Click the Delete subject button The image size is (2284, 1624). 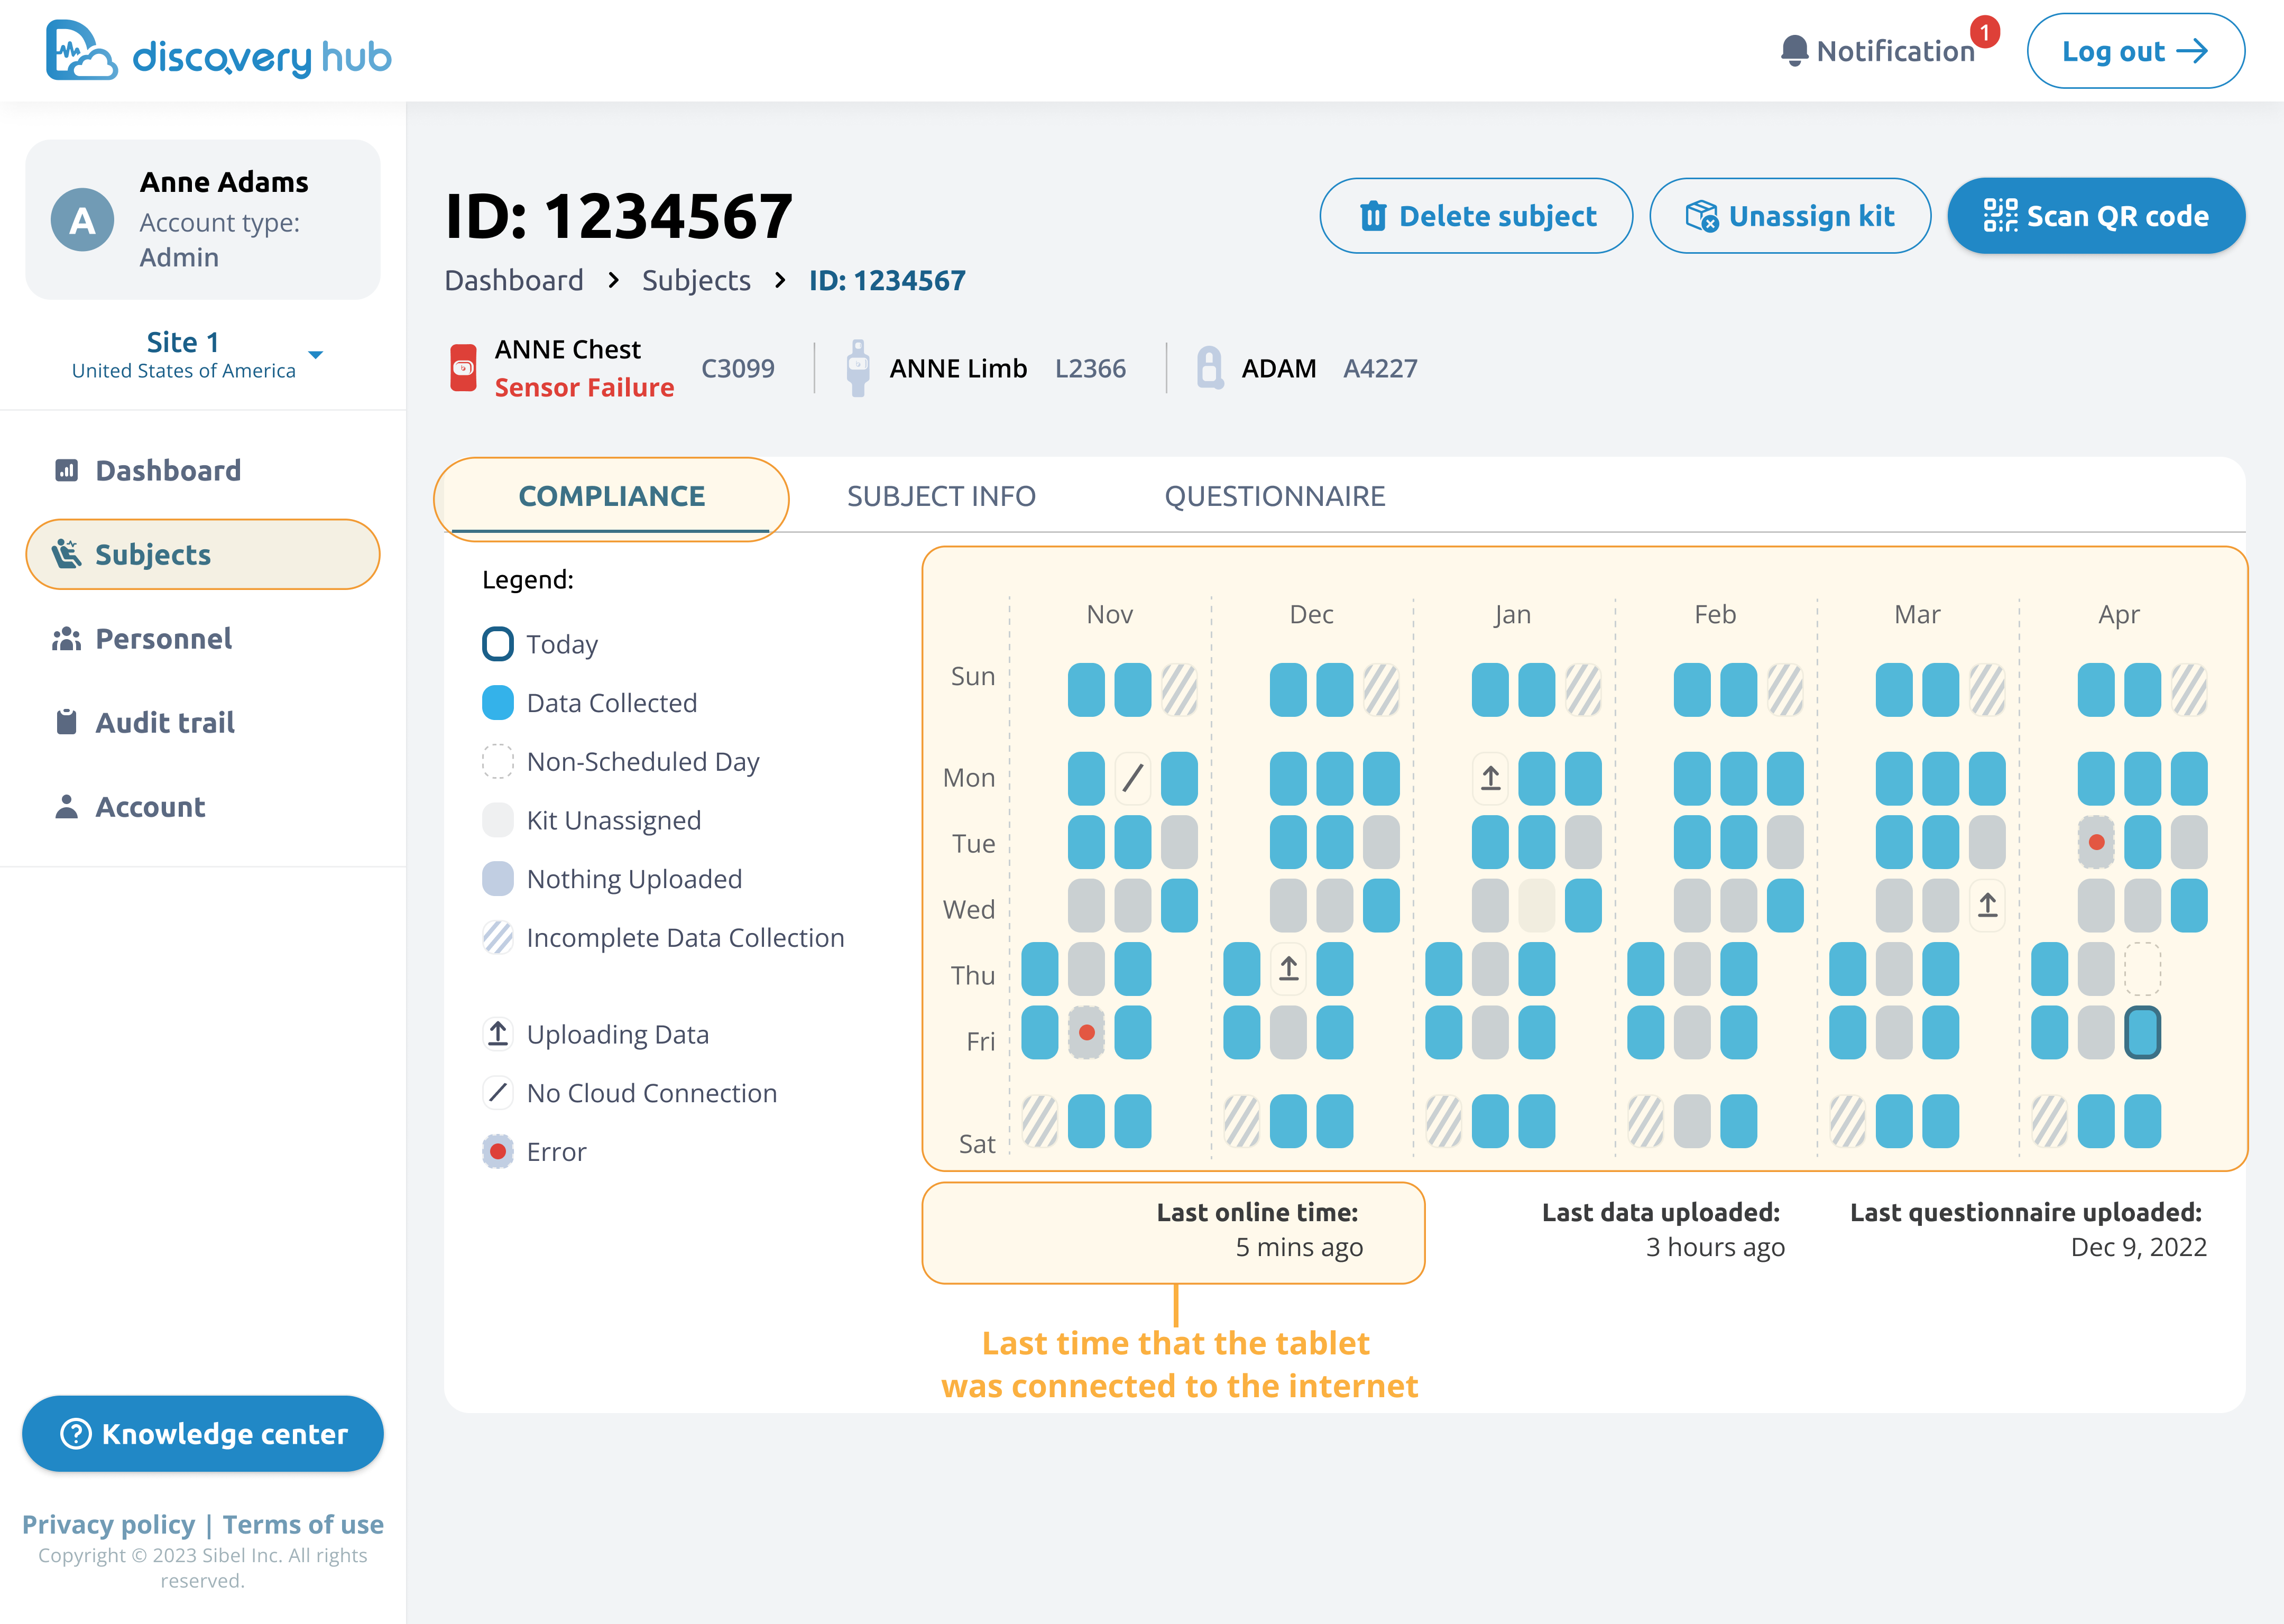(x=1476, y=216)
